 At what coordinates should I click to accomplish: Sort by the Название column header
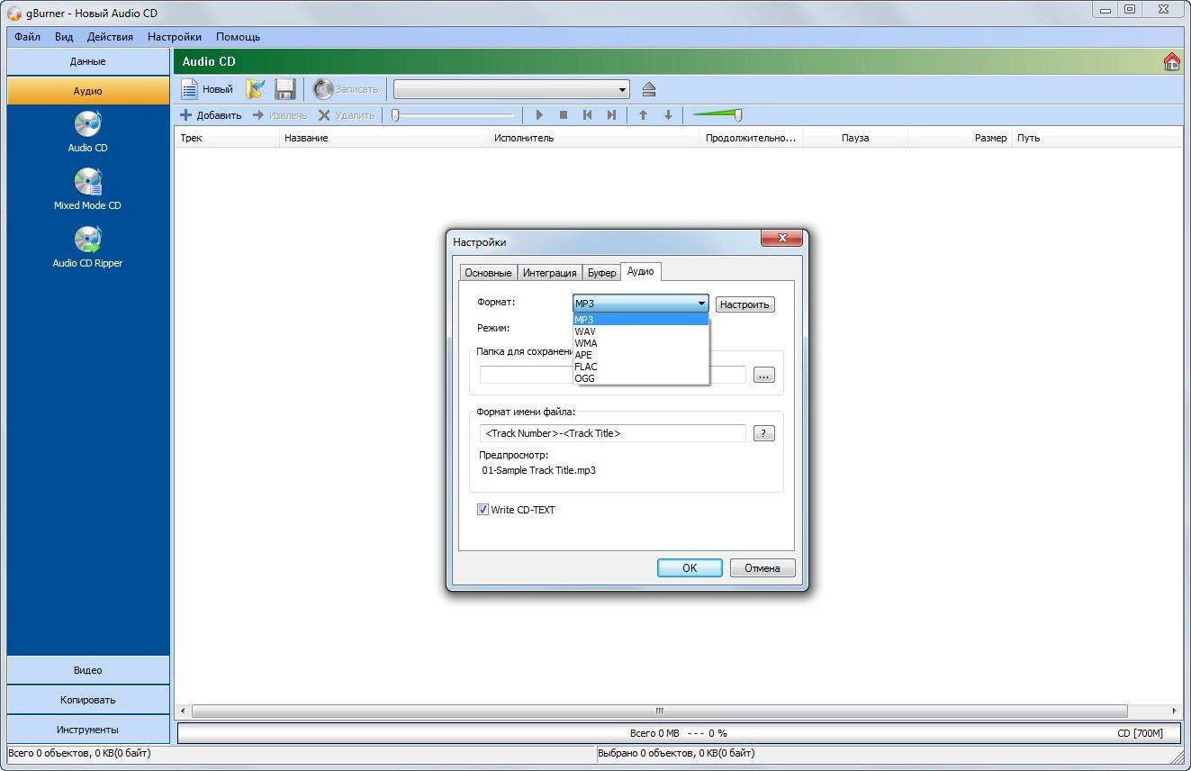[384, 138]
